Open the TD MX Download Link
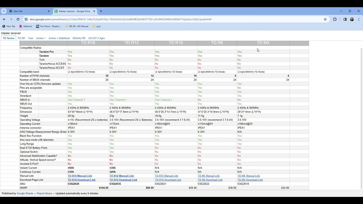 pyautogui.click(x=250, y=180)
